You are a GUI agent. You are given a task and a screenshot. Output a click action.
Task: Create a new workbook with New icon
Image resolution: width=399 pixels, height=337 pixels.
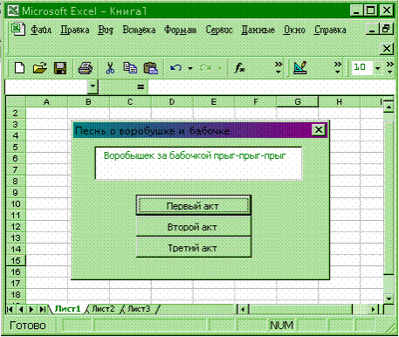19,68
